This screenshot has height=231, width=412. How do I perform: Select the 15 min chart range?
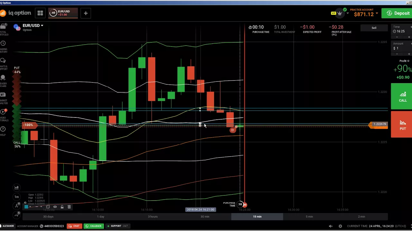pyautogui.click(x=257, y=217)
